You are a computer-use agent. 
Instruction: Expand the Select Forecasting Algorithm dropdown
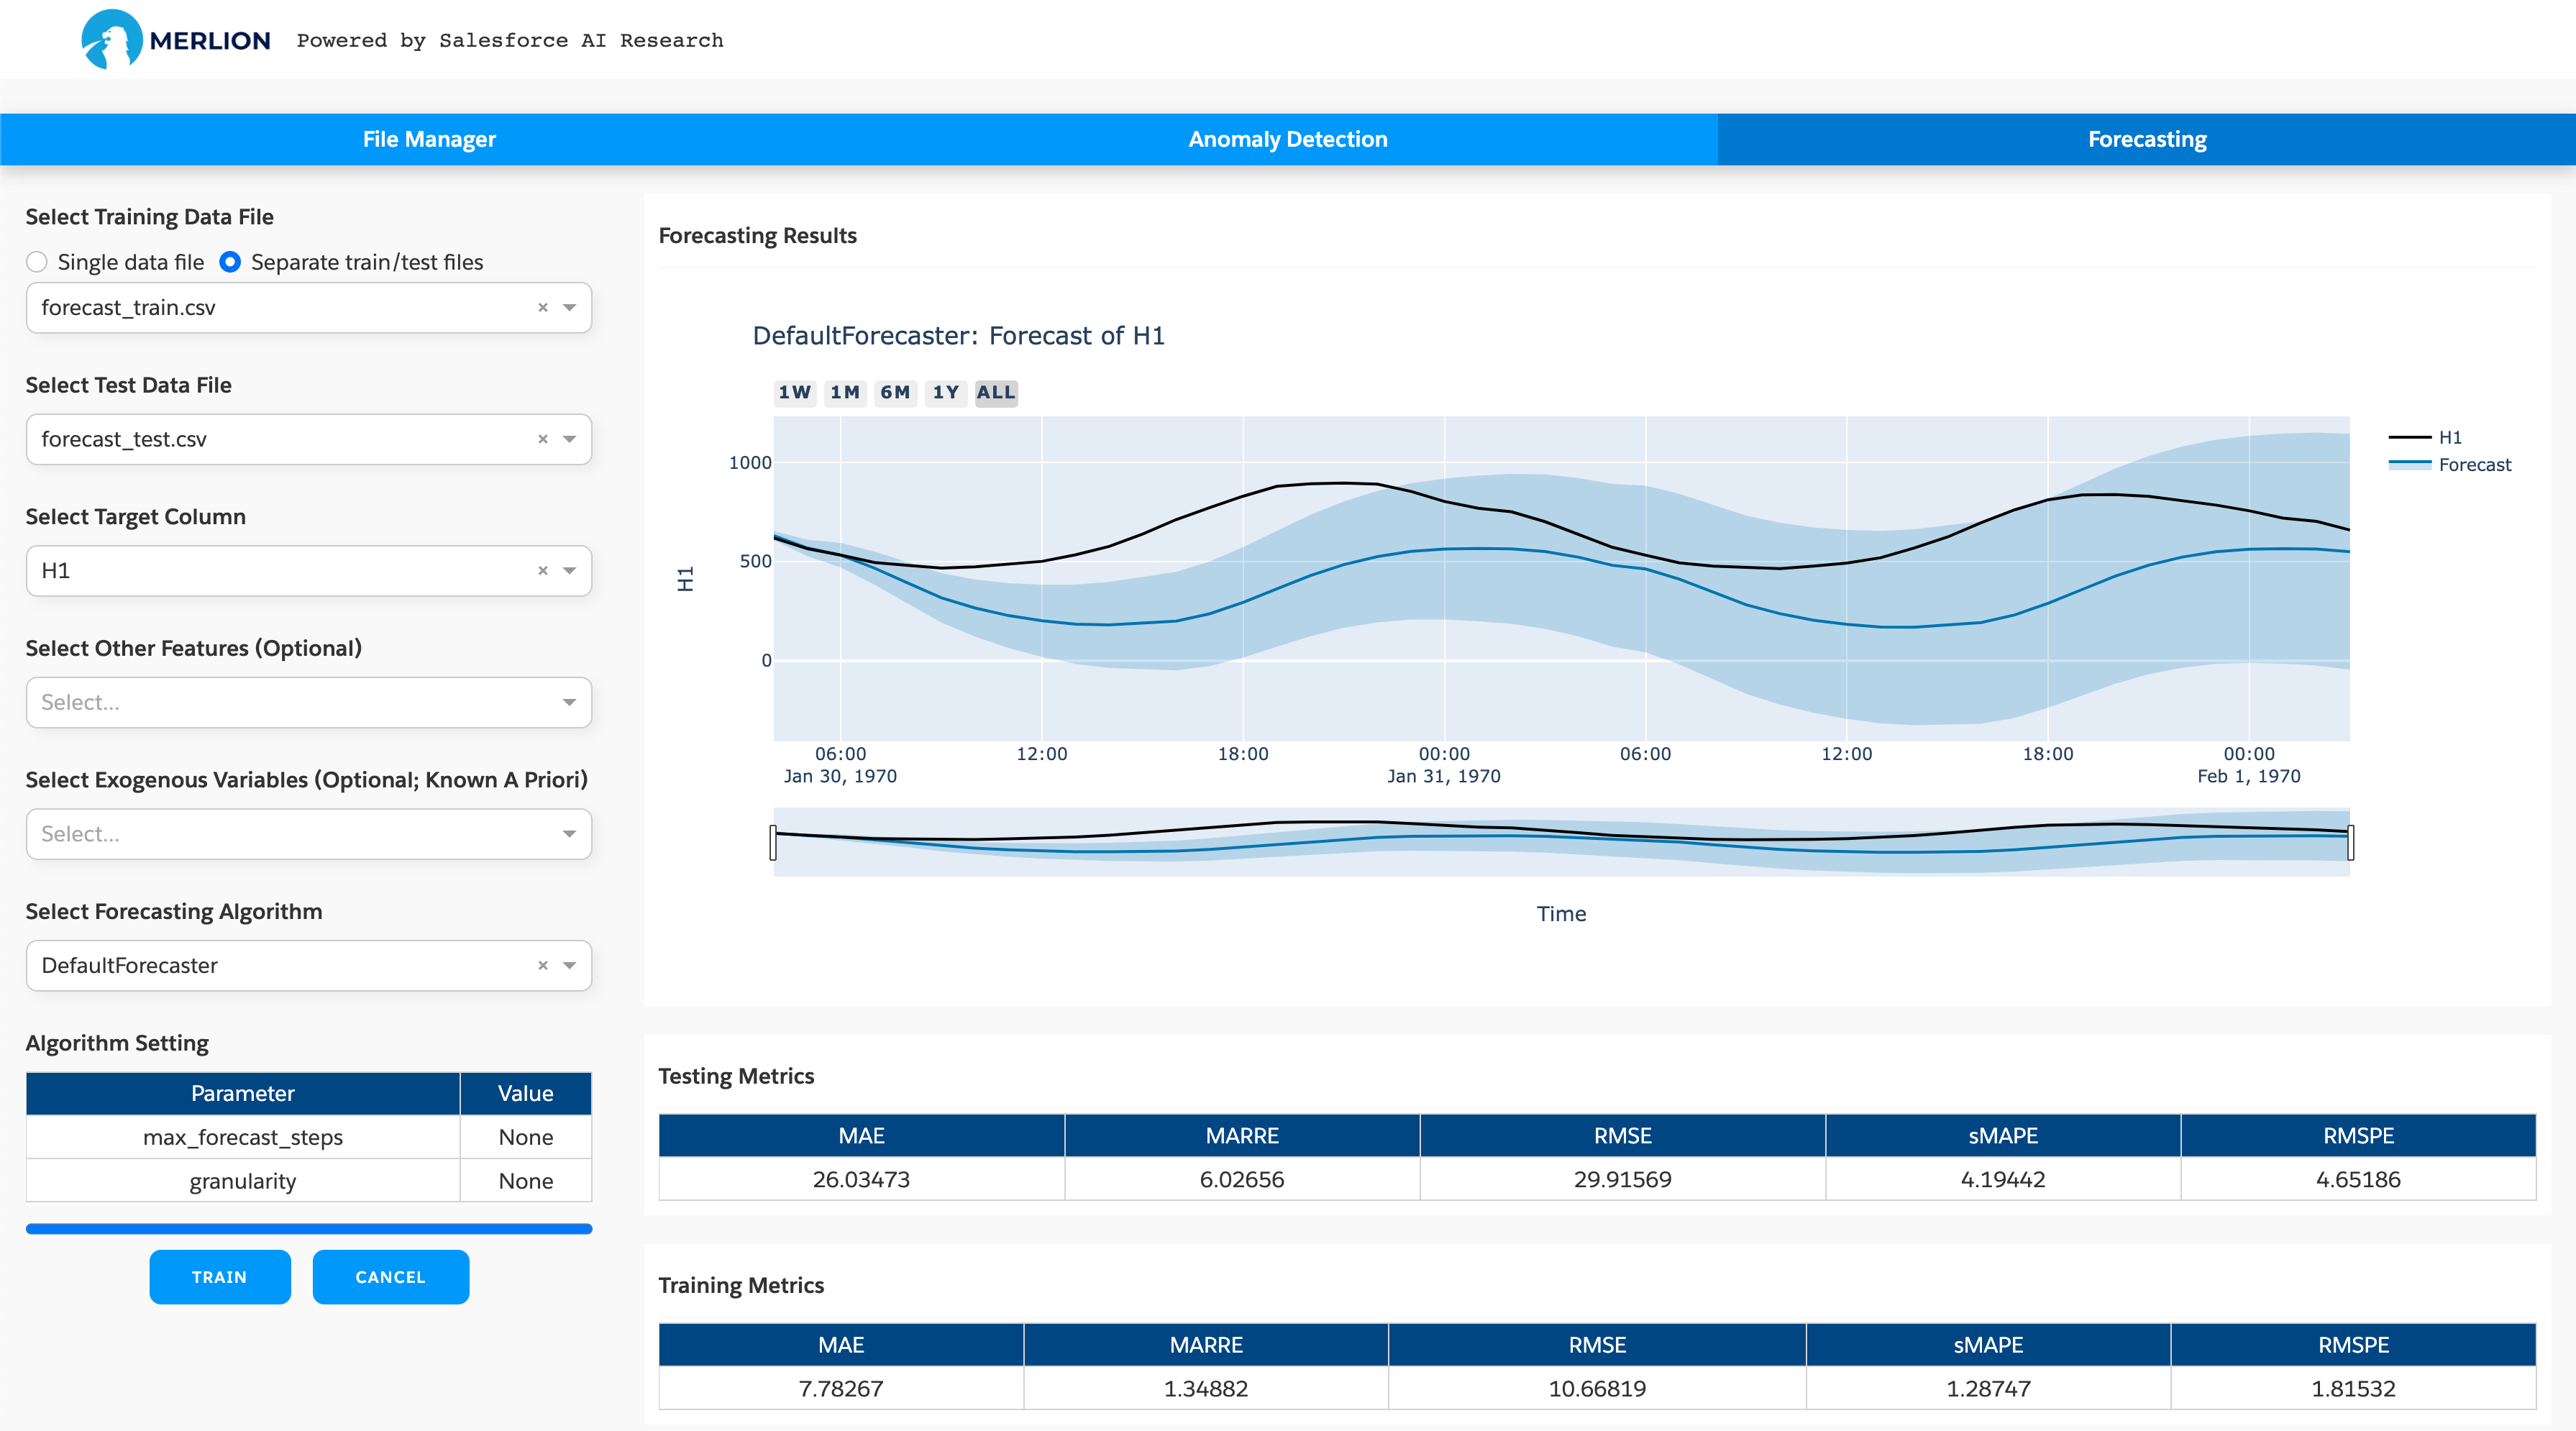coord(571,966)
